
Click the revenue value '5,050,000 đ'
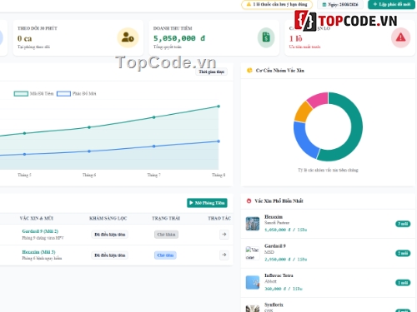point(179,38)
